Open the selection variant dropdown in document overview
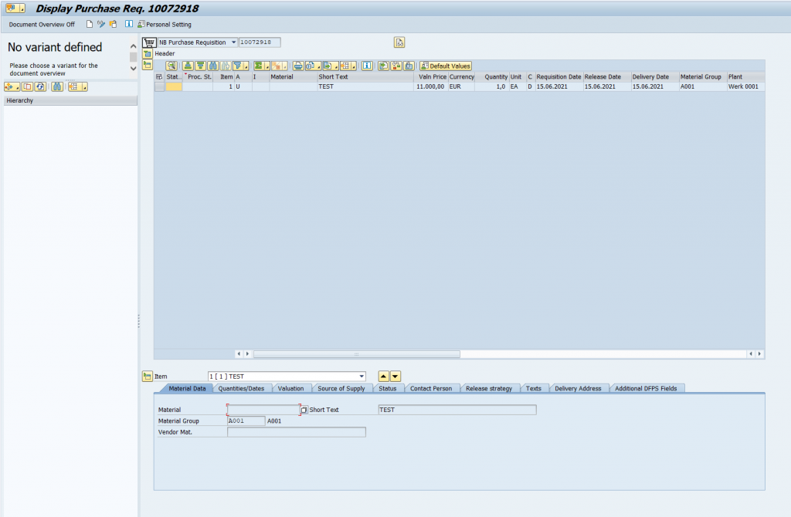This screenshot has width=791, height=517. (11, 86)
